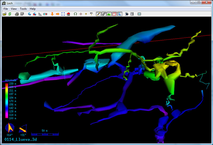Image resolution: width=213 pixels, height=145 pixels.
Task: Show cave entrances with omega icon
Action: coord(75,14)
